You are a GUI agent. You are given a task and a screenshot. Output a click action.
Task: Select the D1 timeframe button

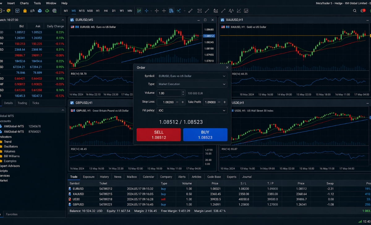[x=114, y=11]
